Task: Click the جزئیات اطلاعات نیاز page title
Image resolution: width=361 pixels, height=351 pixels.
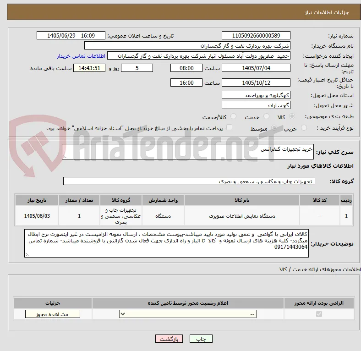Action: coord(327,12)
